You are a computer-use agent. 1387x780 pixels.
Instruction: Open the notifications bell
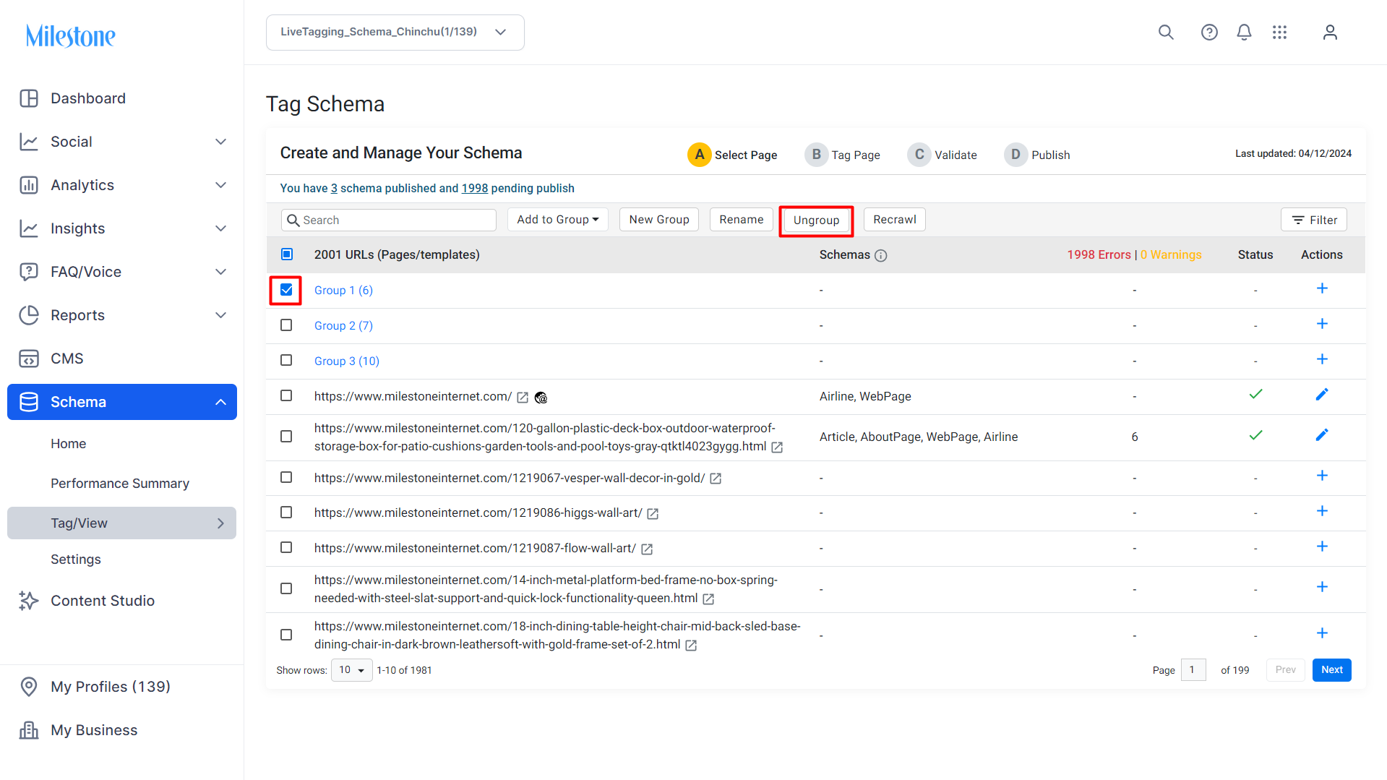[1244, 33]
